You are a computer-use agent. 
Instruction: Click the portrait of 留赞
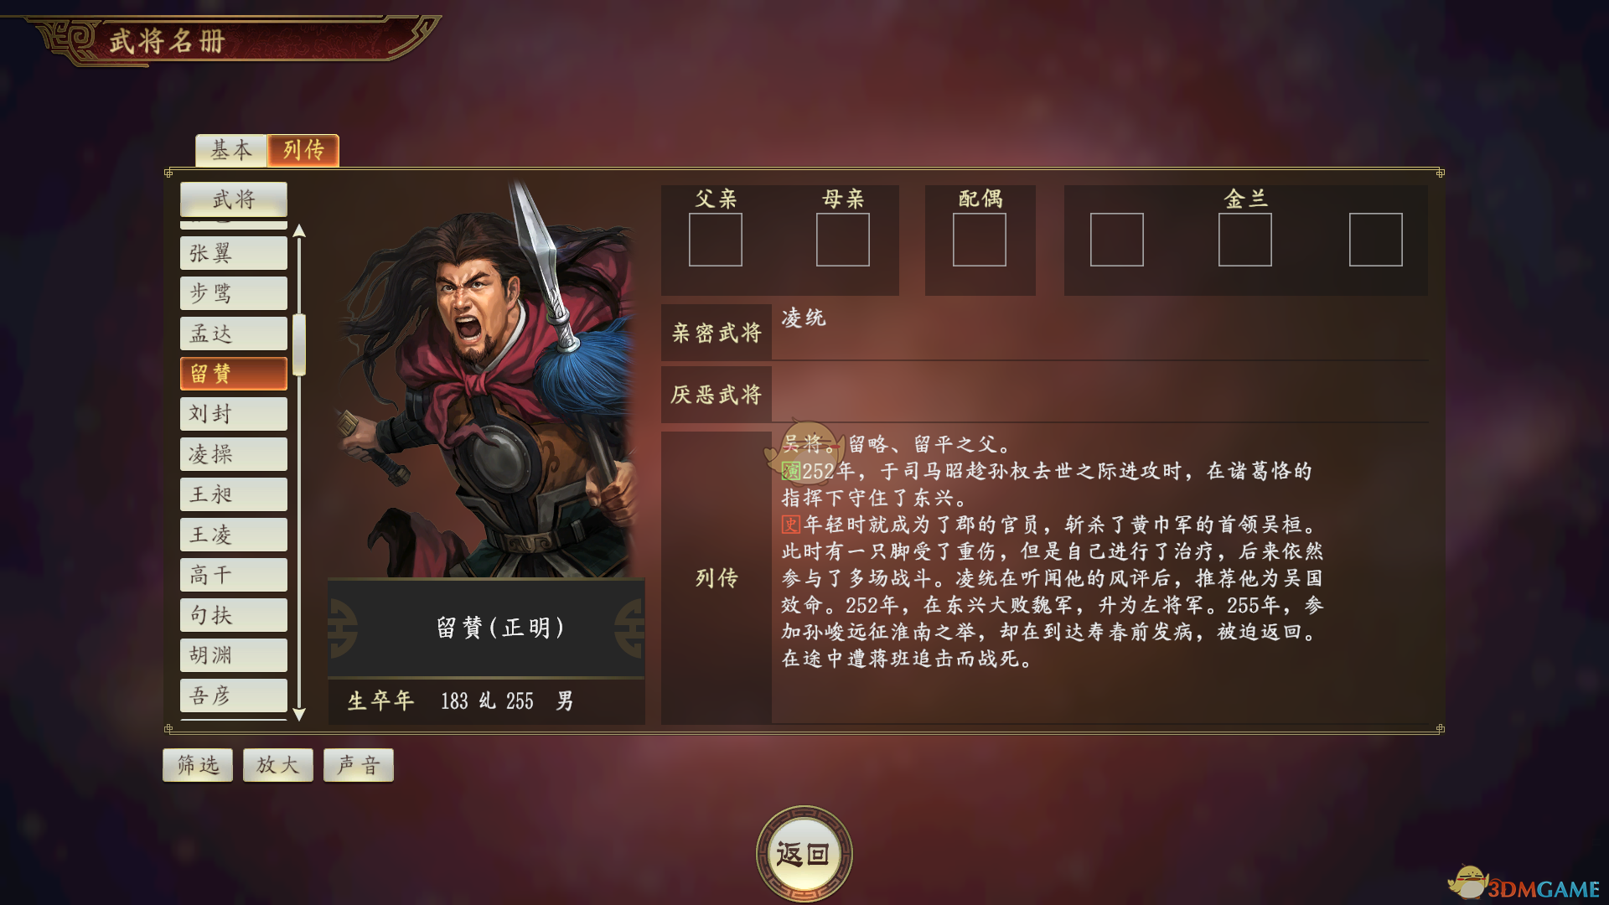click(x=486, y=379)
